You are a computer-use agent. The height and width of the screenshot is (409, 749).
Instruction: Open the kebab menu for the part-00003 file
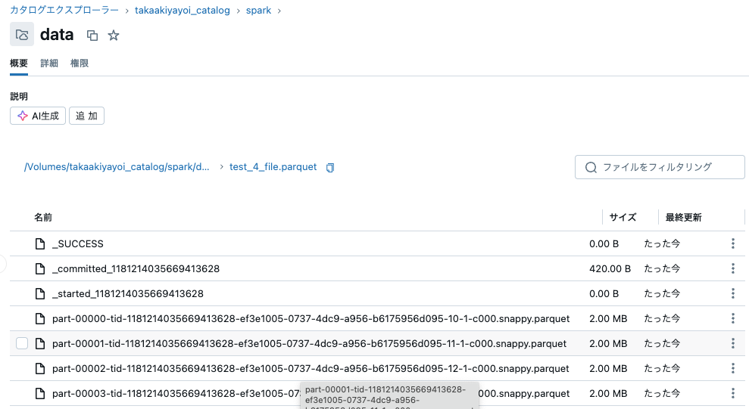(x=733, y=393)
